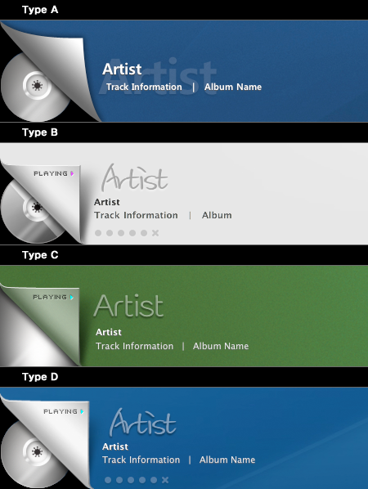368x489 pixels.
Task: Click the gray X after rating dots in Type B
Action: [x=155, y=233]
